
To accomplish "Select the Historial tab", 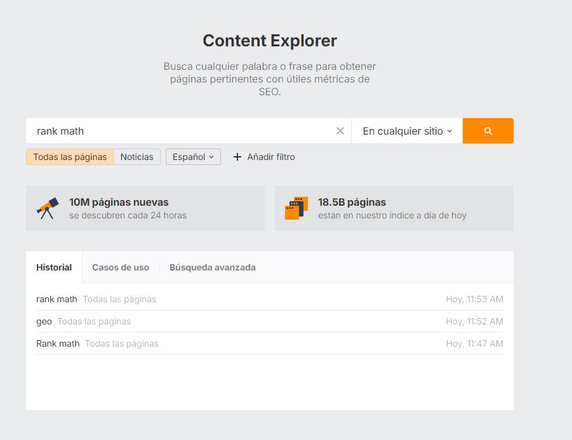I will pyautogui.click(x=54, y=267).
